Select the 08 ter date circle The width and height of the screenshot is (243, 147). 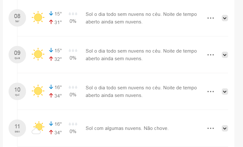(17, 18)
